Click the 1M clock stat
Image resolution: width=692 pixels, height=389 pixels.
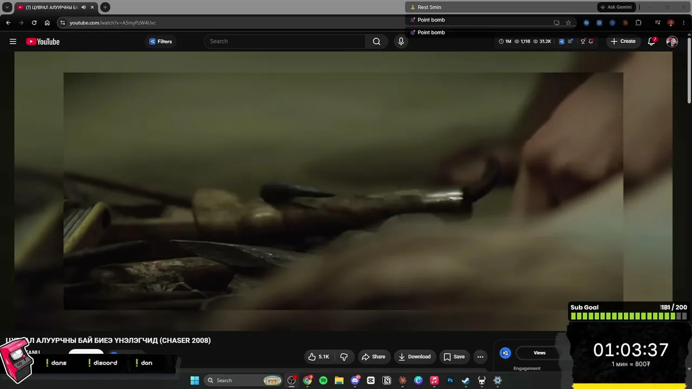pyautogui.click(x=505, y=42)
